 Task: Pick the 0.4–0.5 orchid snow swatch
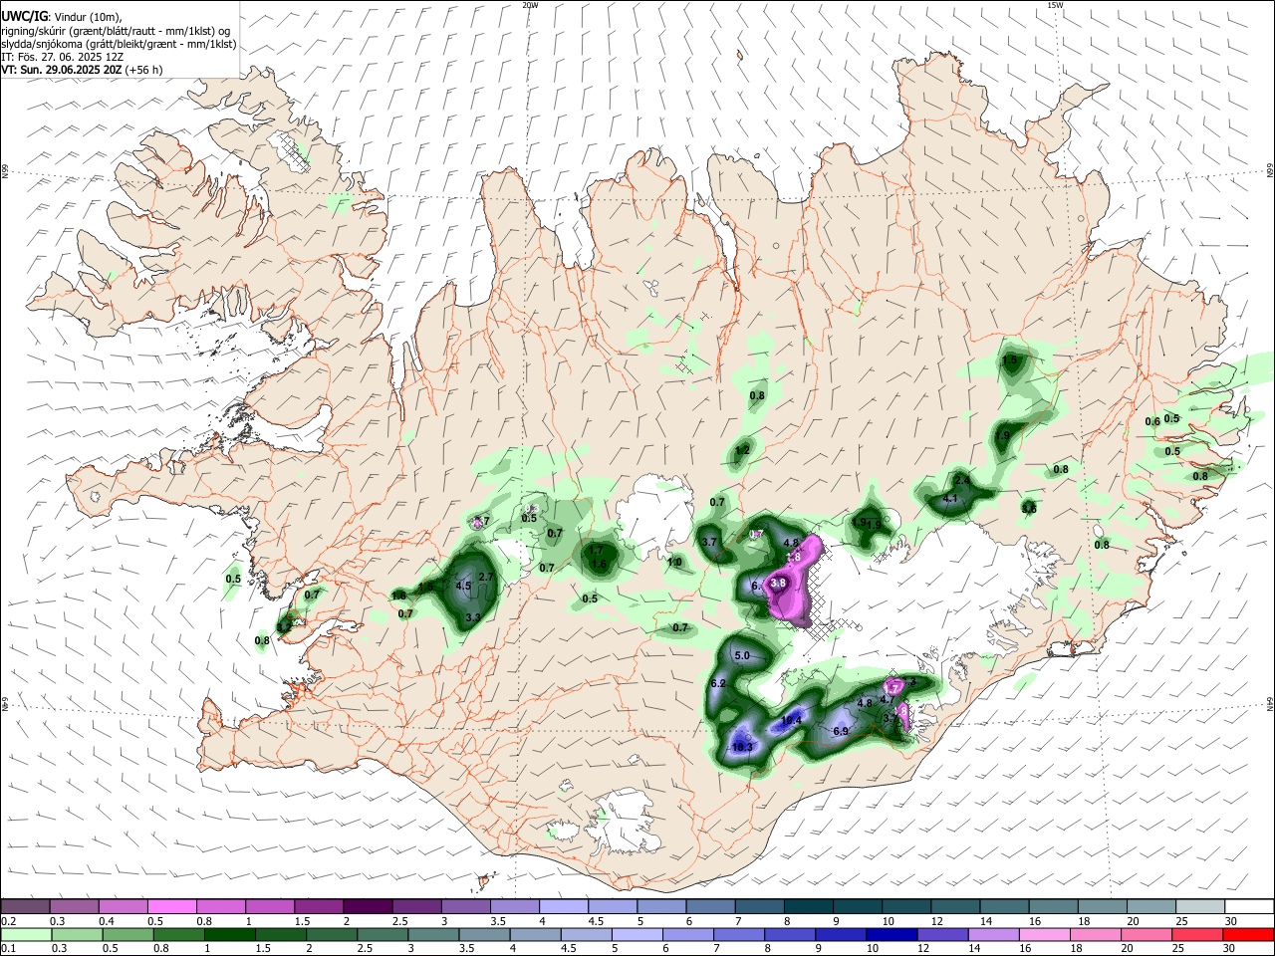(124, 907)
